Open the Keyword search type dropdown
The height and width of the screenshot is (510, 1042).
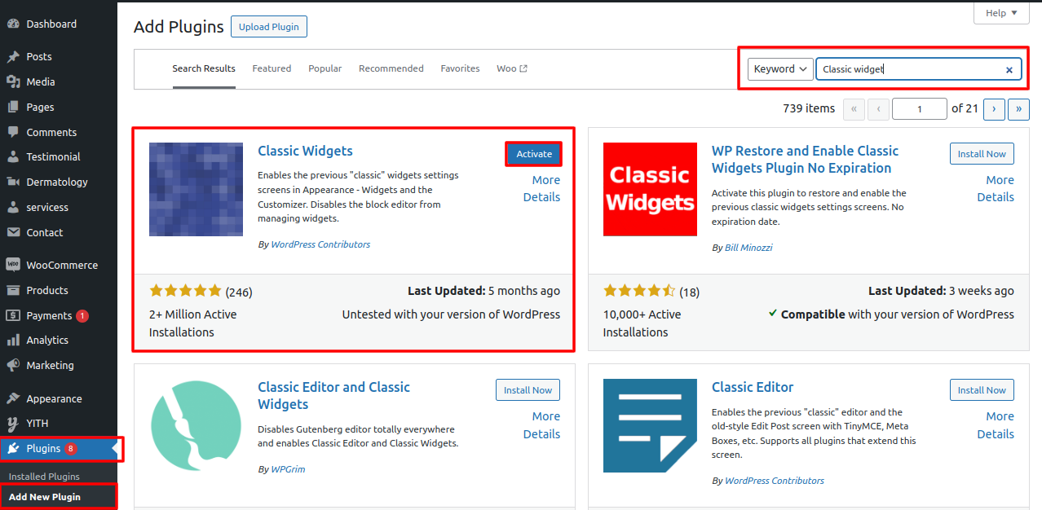[780, 69]
